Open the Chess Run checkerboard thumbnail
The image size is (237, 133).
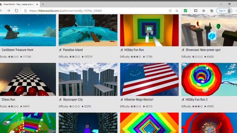(x=28, y=79)
